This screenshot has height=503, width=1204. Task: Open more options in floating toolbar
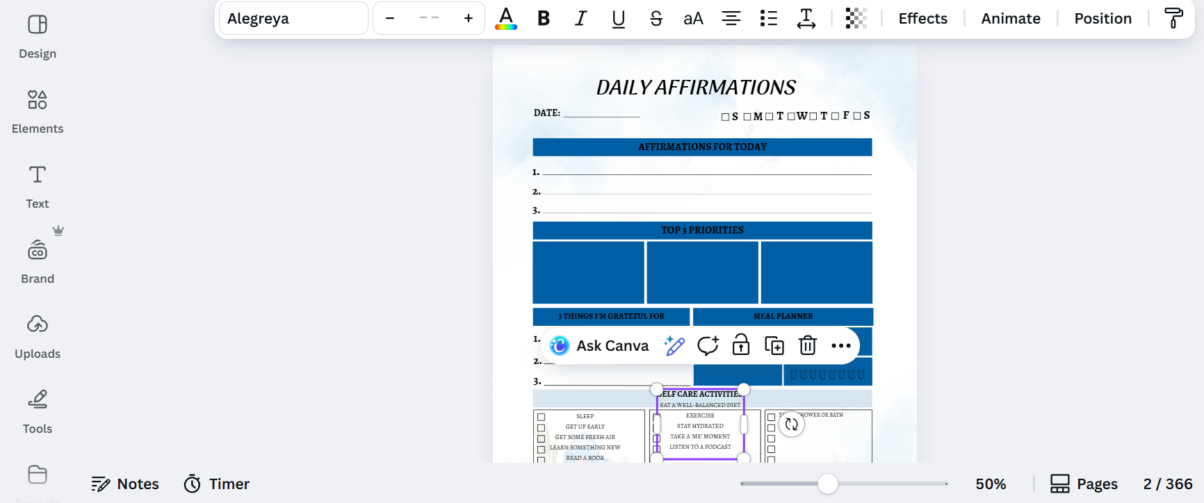point(840,345)
